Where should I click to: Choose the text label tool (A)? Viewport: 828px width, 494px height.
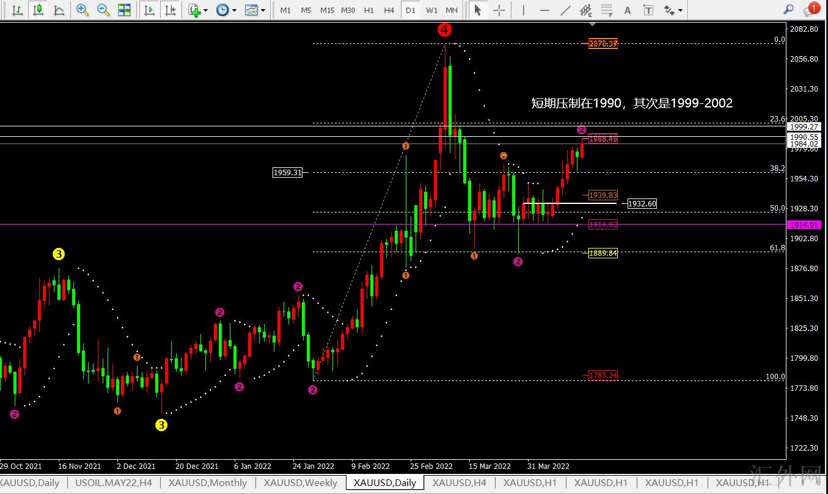627,10
